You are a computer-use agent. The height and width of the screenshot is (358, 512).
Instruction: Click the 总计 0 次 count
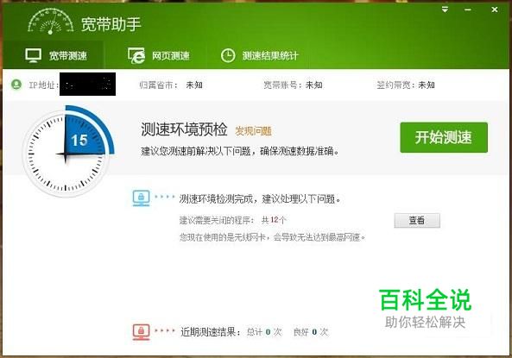pos(264,332)
